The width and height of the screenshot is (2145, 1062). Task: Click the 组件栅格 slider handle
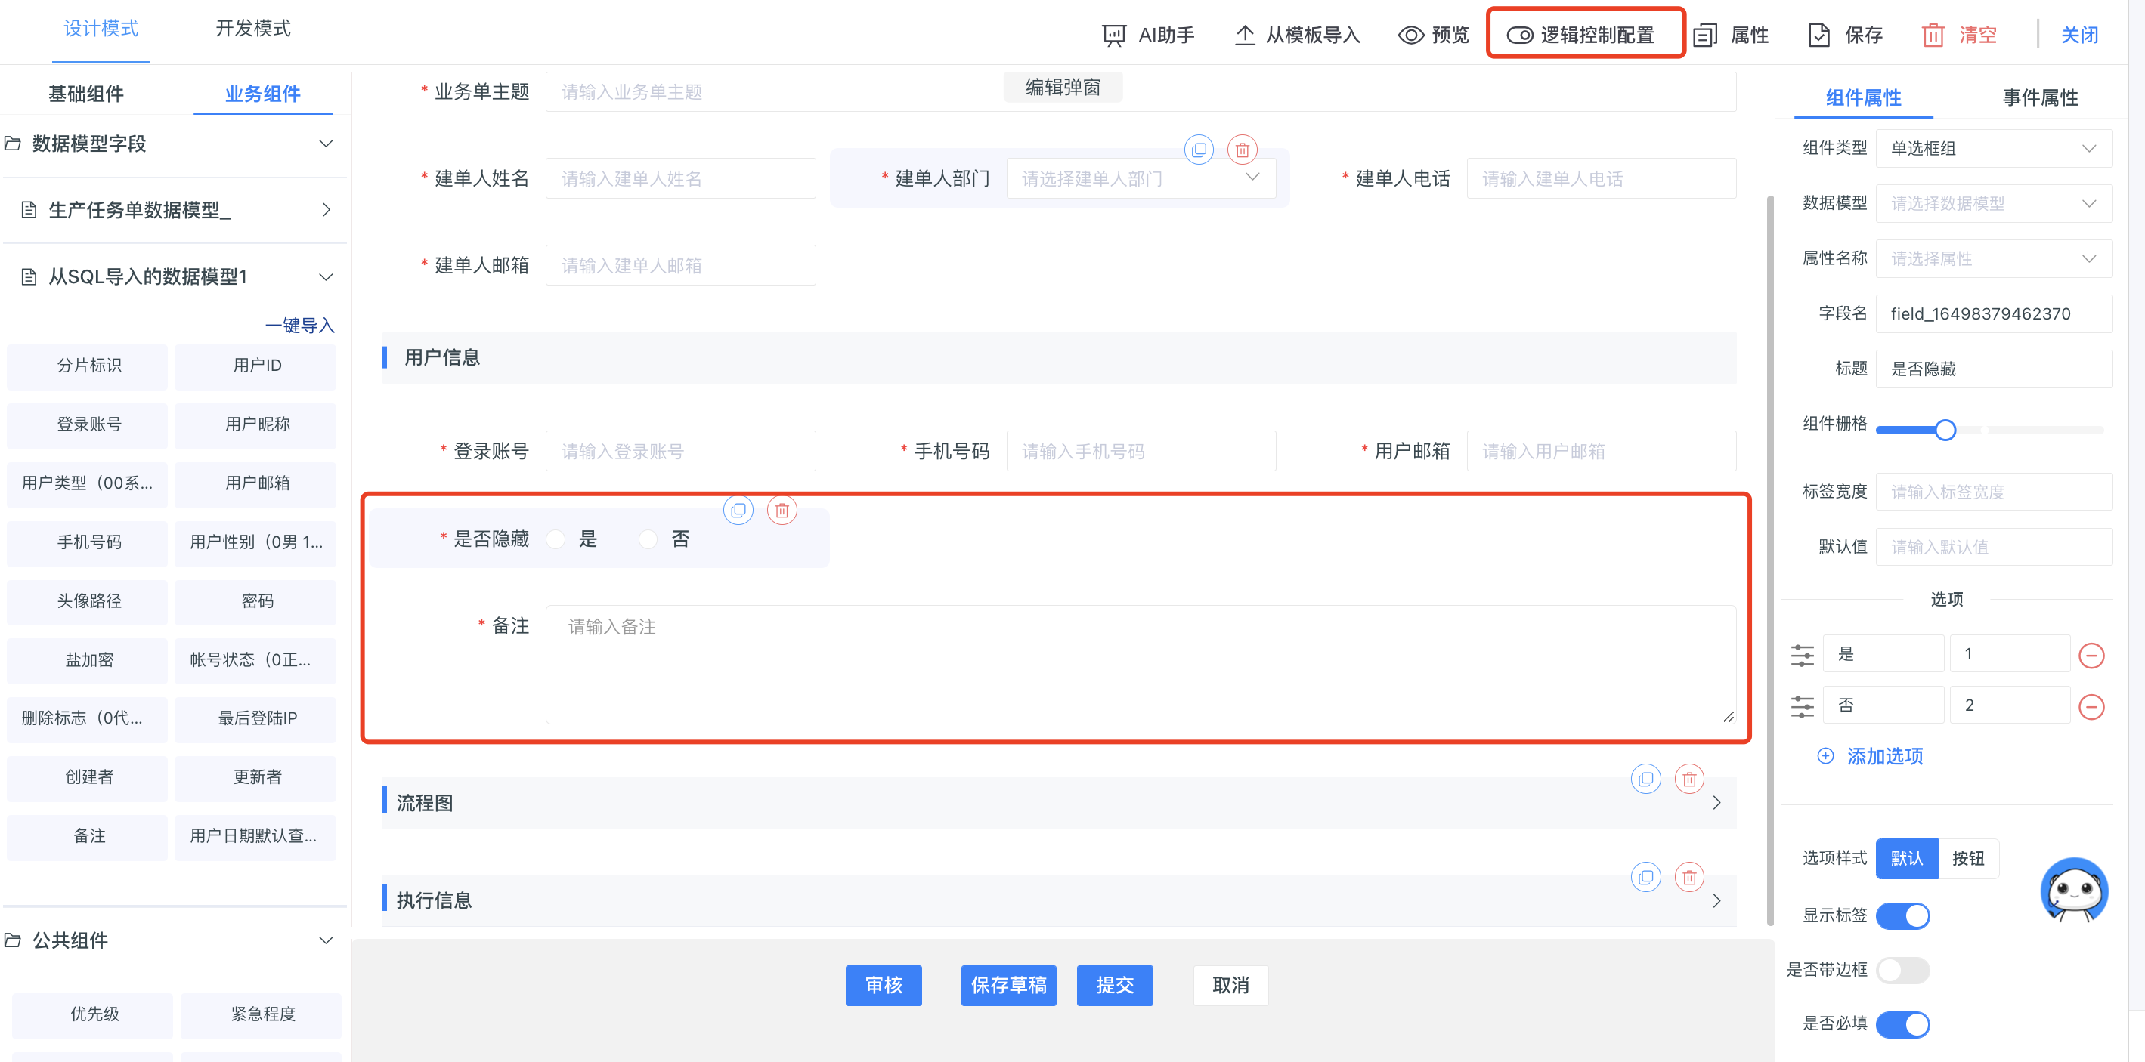(1945, 431)
